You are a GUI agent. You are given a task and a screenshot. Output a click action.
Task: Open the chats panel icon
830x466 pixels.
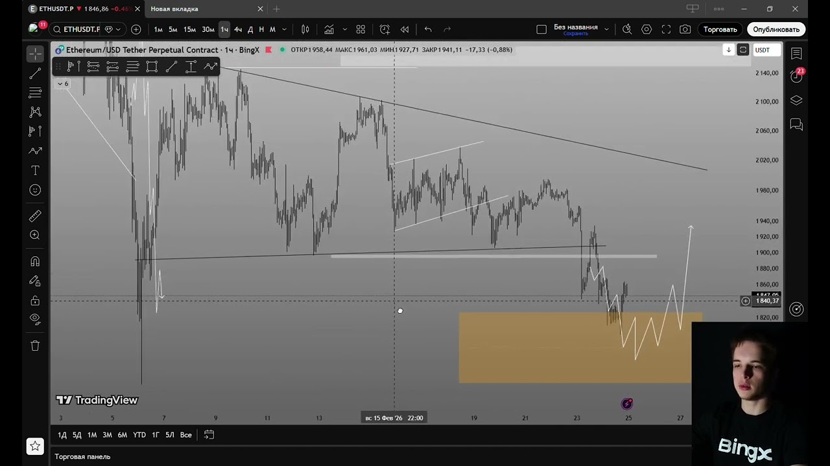point(796,124)
